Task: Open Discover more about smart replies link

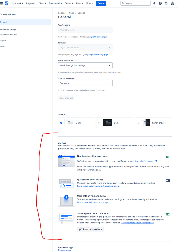Action: (138, 223)
